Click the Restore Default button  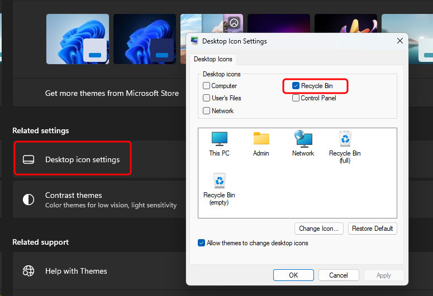tap(372, 229)
